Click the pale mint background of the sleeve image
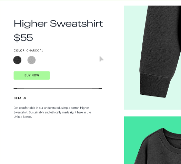Image resolution: width=181 pixels, height=164 pixels. [132, 58]
